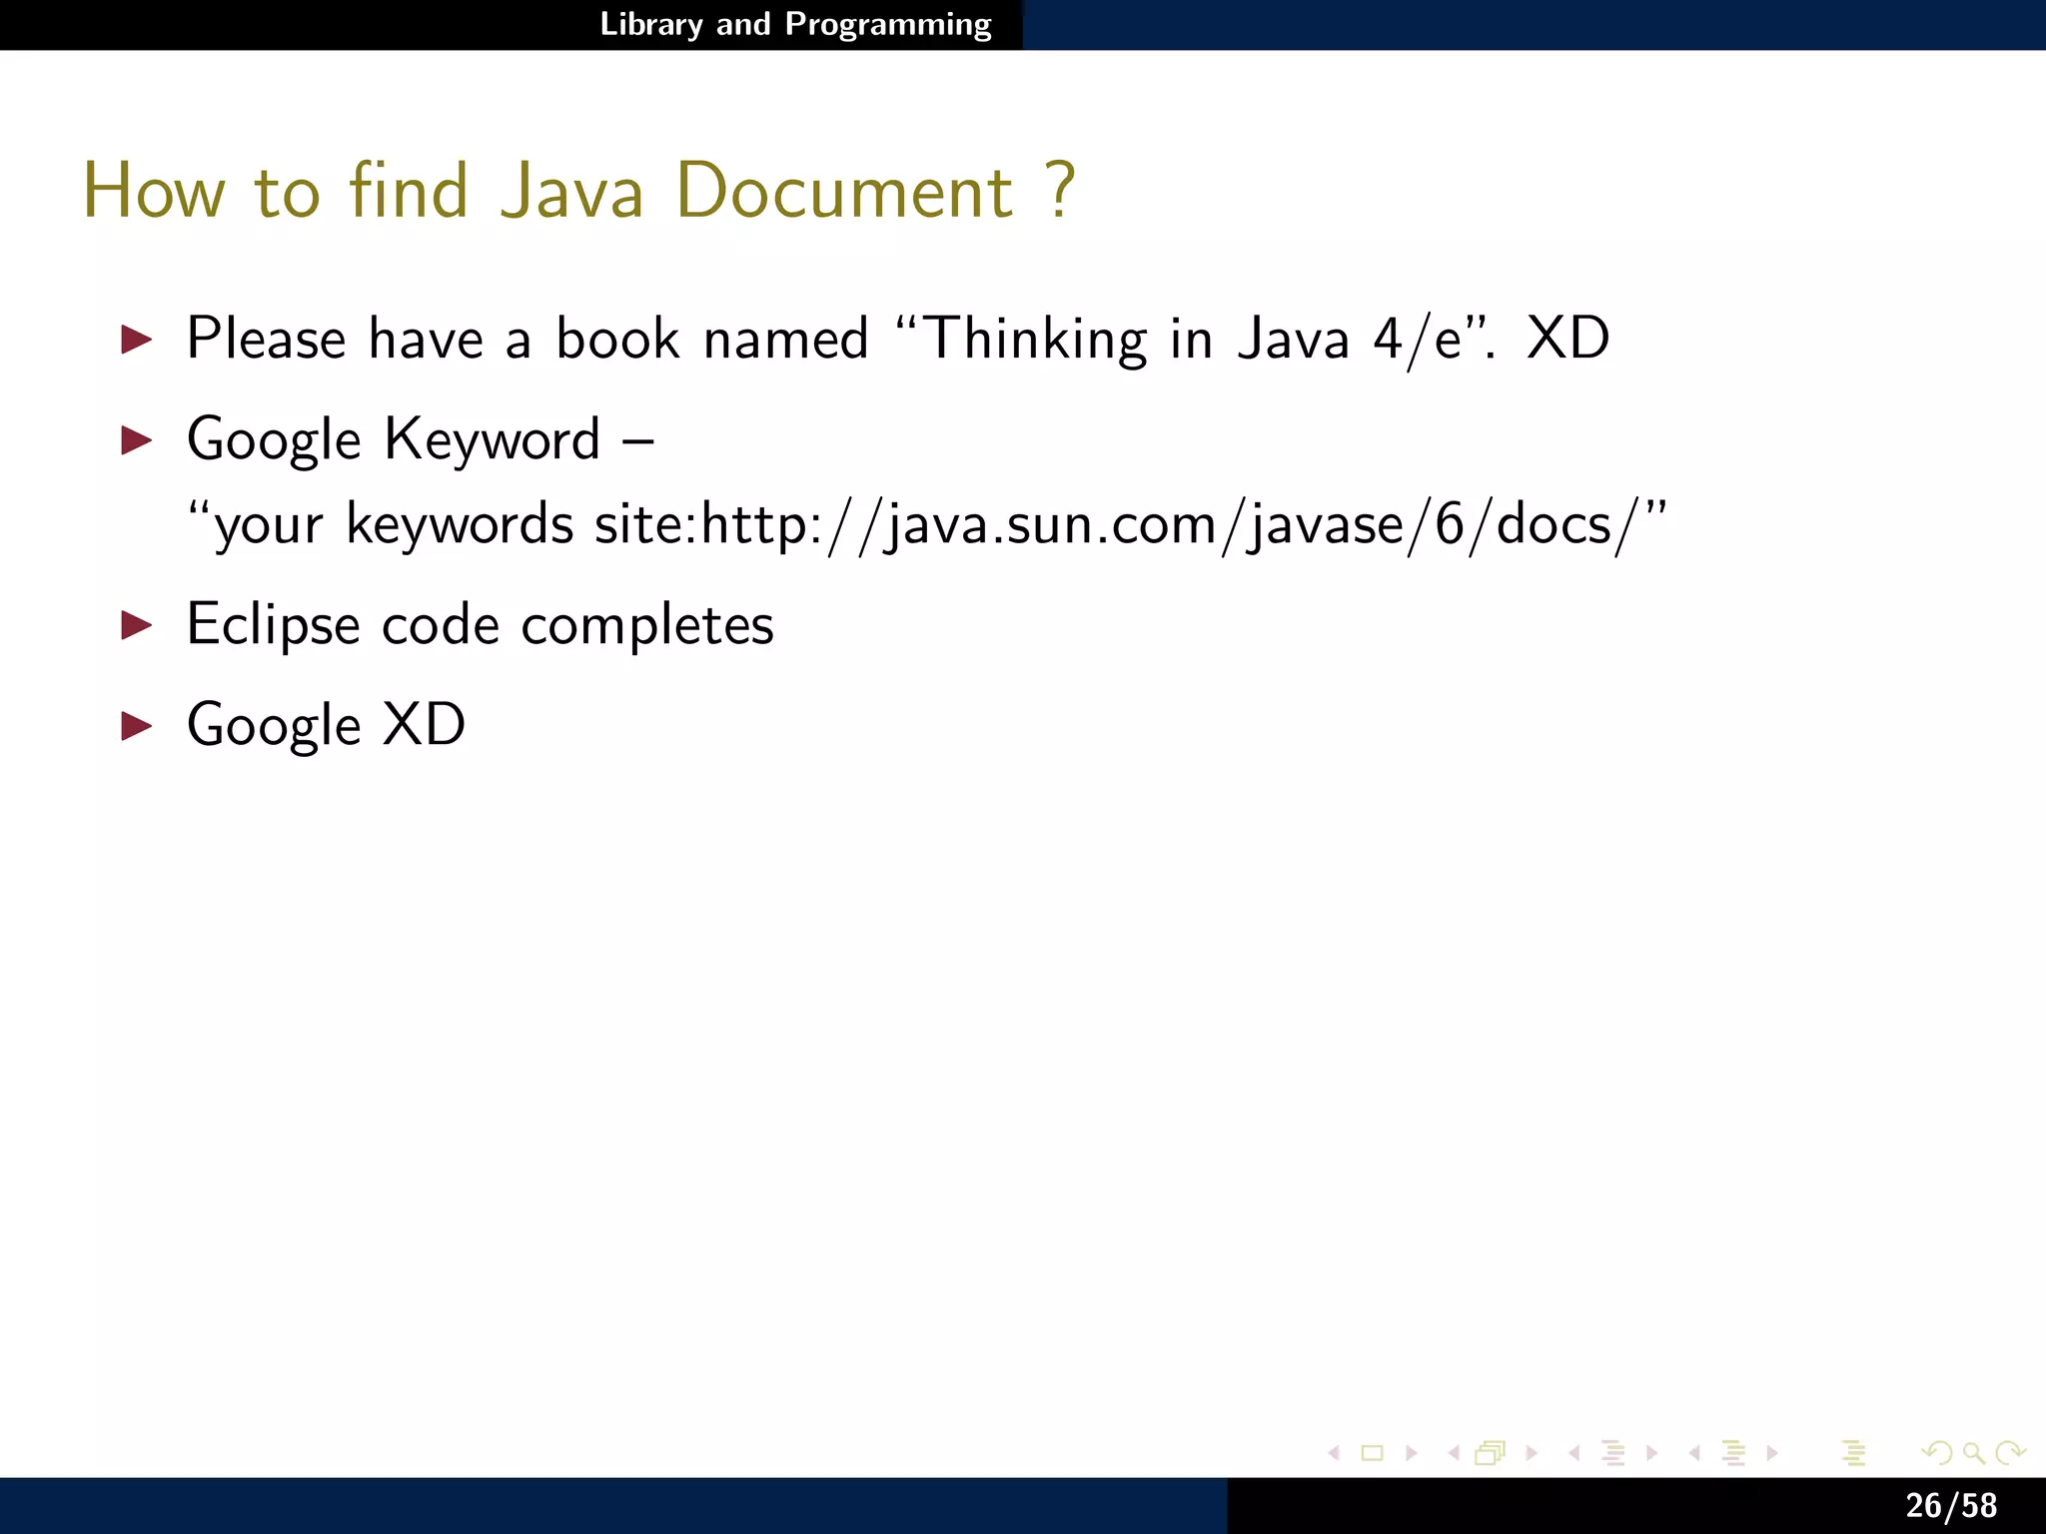This screenshot has height=1534, width=2046.
Task: Go to next slide arrow
Action: point(1412,1453)
